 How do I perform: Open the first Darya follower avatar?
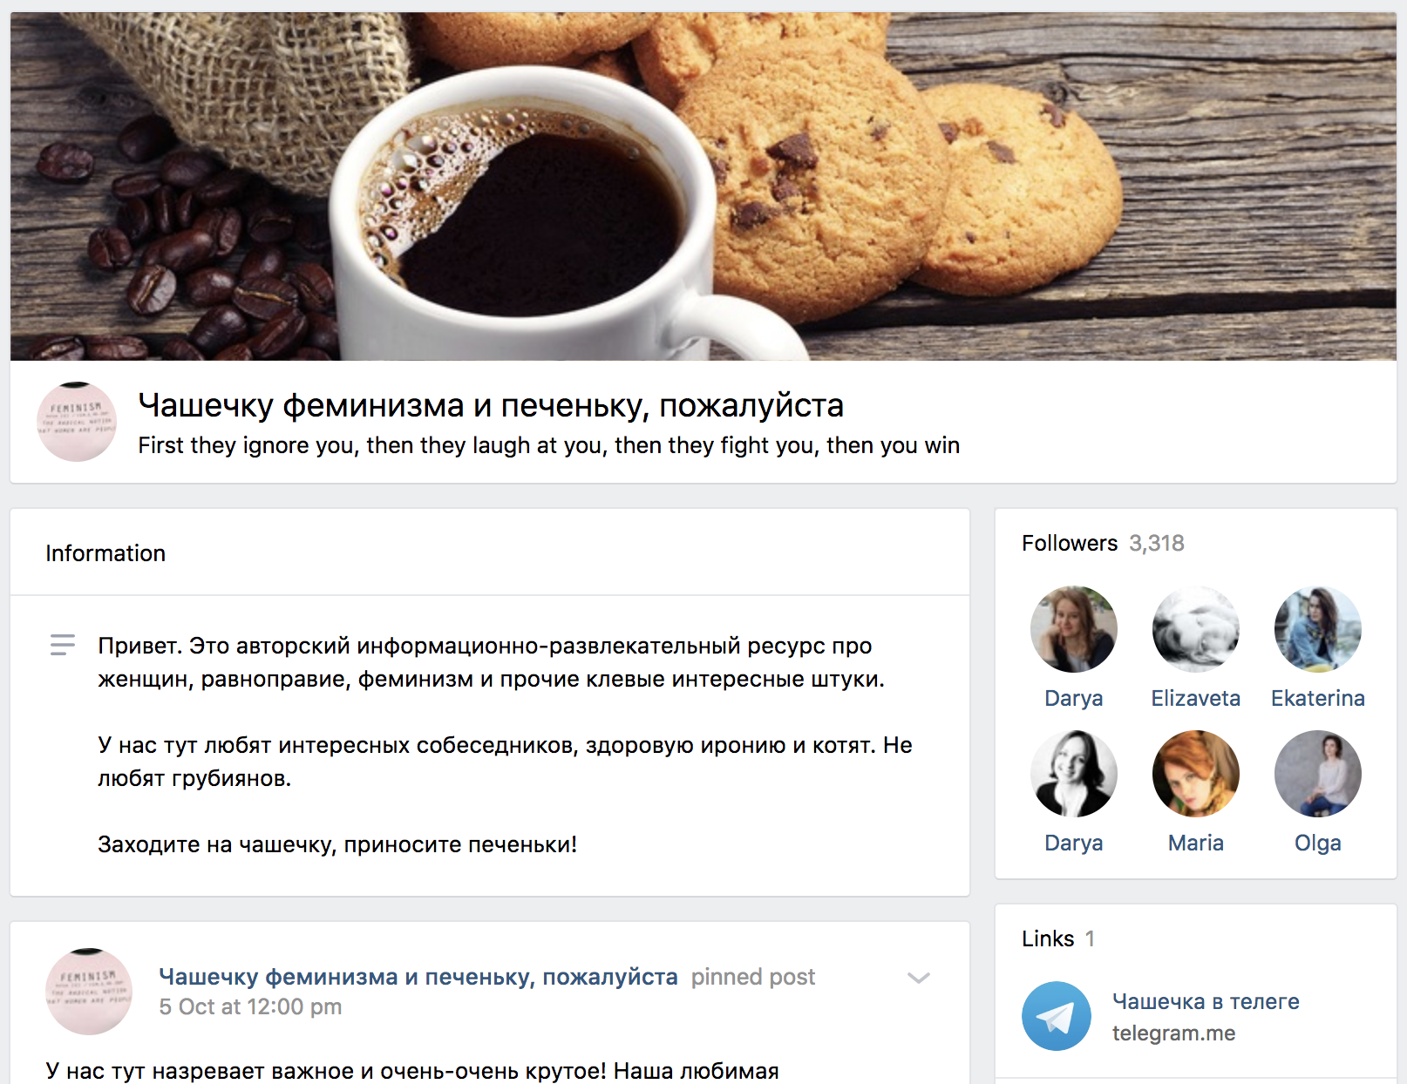[x=1073, y=629]
